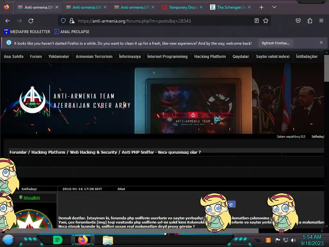Open İnternet Programming menu item
This screenshot has height=247, width=329.
click(x=167, y=57)
